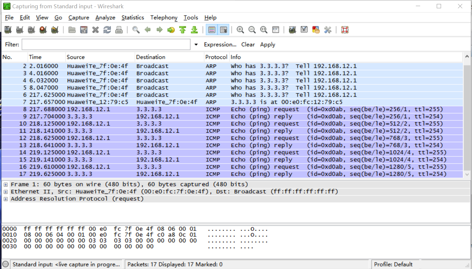Viewport: 472px width, 269px height.
Task: Expand the Address Resolution Protocol node
Action: pyautogui.click(x=6, y=199)
